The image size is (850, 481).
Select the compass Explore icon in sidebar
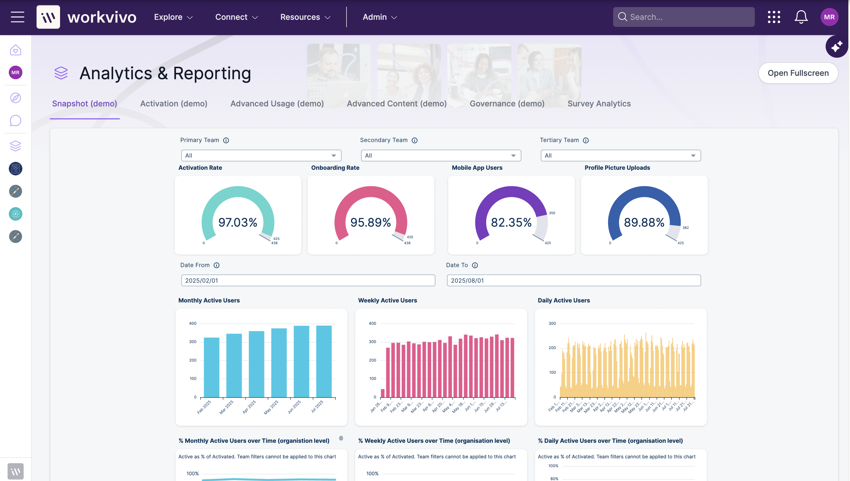pyautogui.click(x=15, y=98)
